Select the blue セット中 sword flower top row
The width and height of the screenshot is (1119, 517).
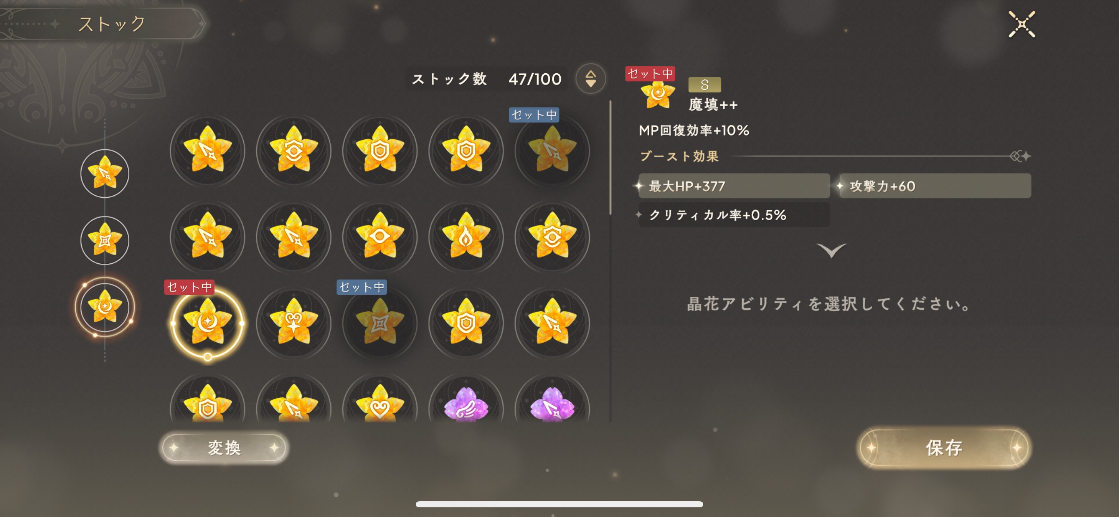pos(552,151)
